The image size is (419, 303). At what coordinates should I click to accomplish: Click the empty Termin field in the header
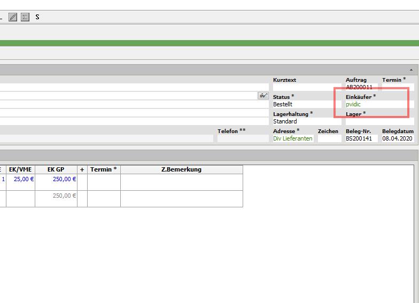pyautogui.click(x=398, y=87)
